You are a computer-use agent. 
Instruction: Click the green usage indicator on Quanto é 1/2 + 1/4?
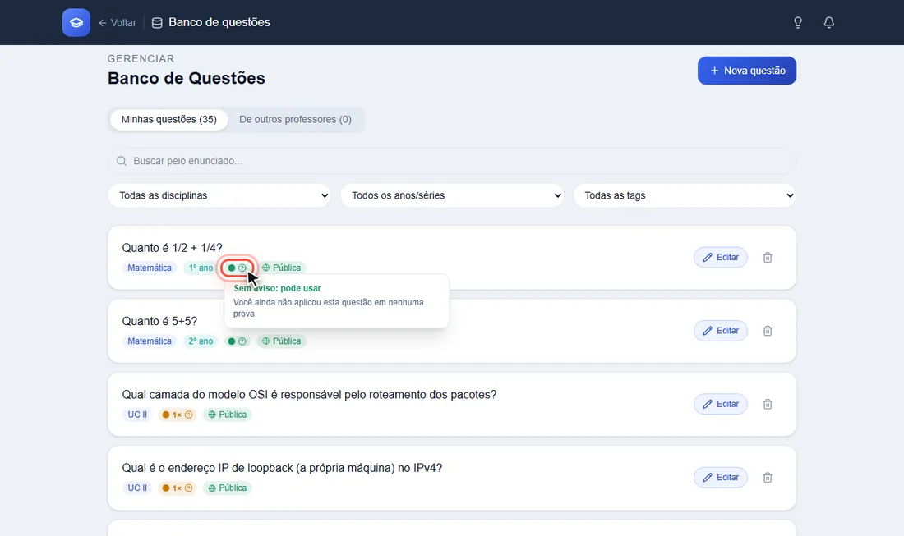(x=237, y=268)
